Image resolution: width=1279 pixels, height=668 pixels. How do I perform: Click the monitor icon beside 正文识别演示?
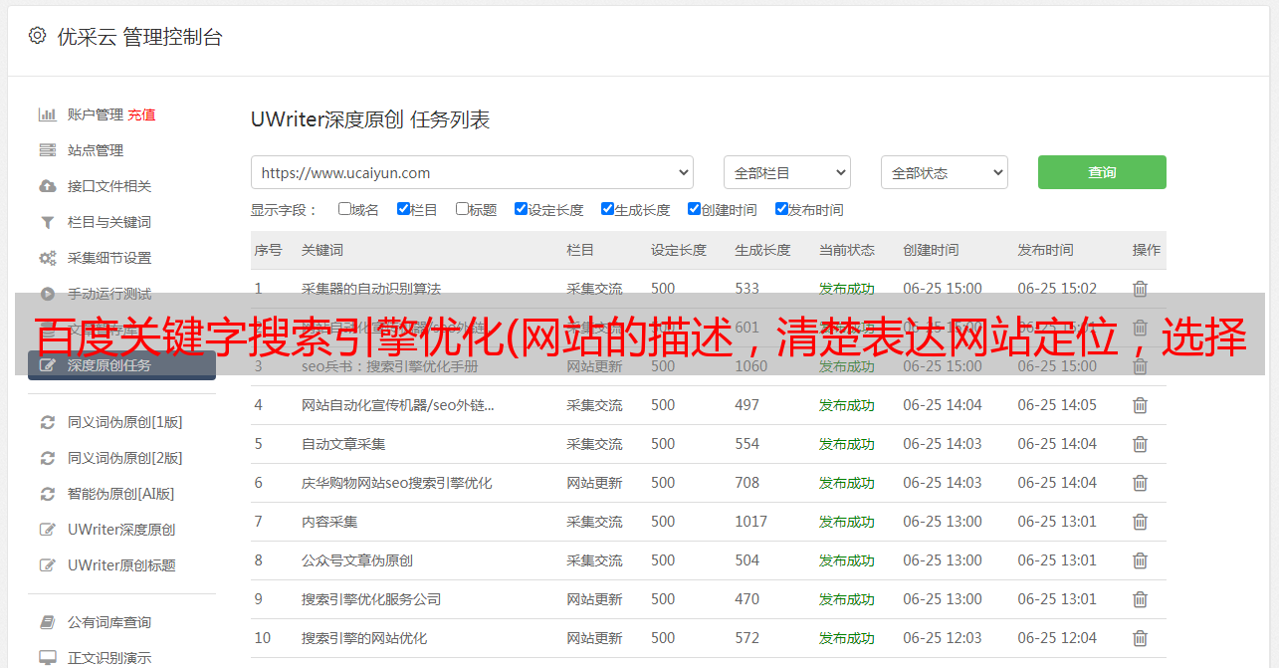47,658
